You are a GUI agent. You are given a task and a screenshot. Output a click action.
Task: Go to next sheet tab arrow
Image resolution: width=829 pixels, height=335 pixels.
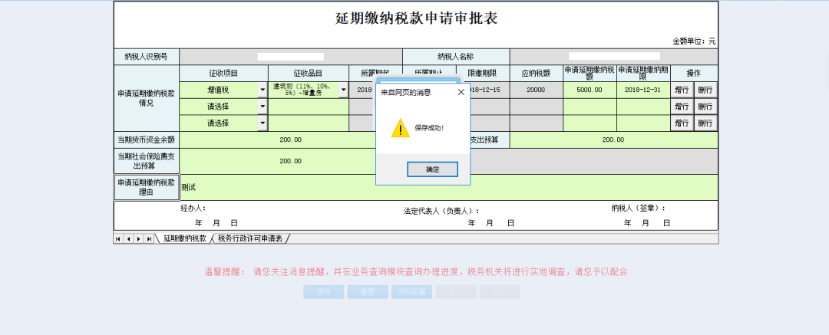coord(138,239)
